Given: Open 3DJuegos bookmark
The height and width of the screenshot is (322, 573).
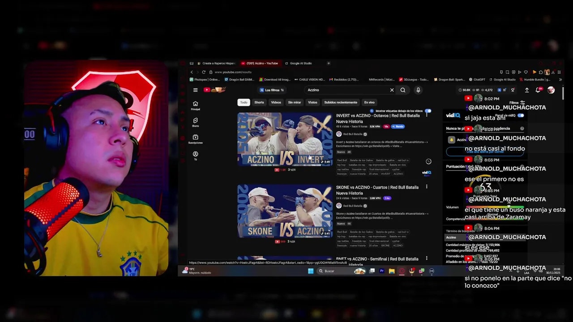Looking at the screenshot, I should [x=413, y=80].
